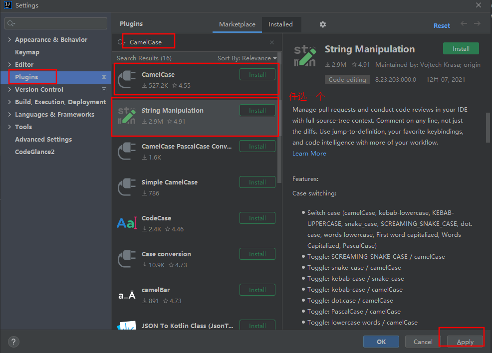Click version 8.23.203.000.0 text
The width and height of the screenshot is (492, 353).
pos(396,80)
